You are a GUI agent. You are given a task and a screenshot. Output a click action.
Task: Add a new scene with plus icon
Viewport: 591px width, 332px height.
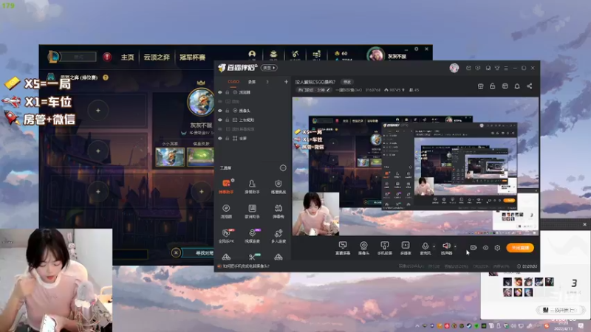(x=286, y=82)
